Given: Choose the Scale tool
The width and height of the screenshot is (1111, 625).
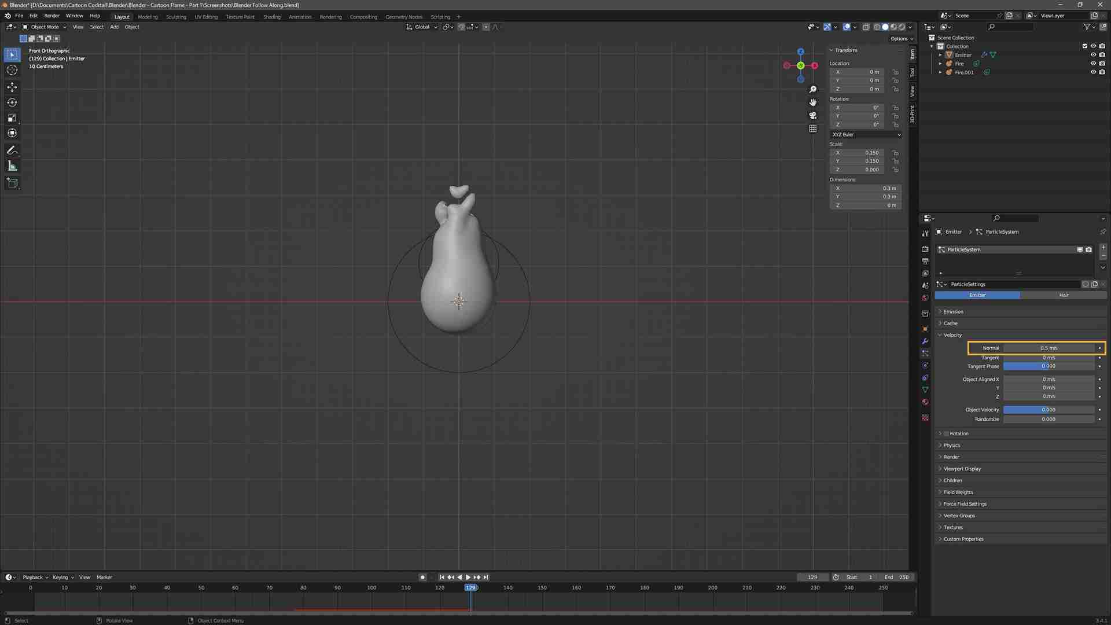Looking at the screenshot, I should 12,118.
